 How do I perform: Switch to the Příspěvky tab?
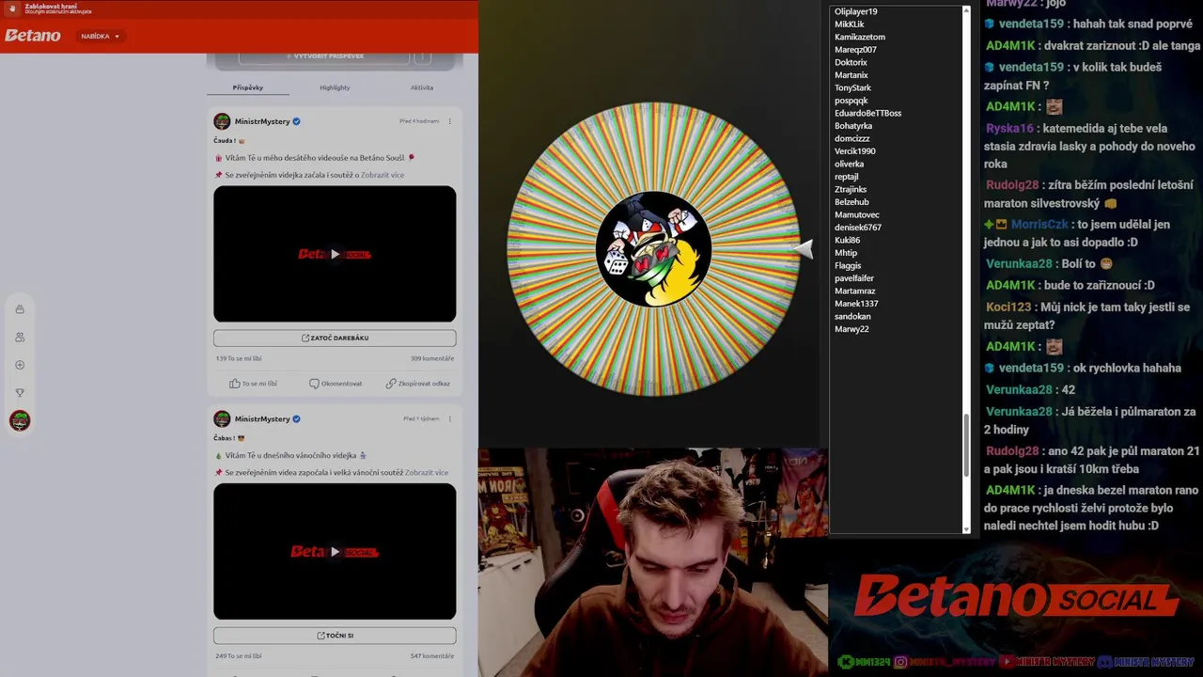tap(248, 87)
